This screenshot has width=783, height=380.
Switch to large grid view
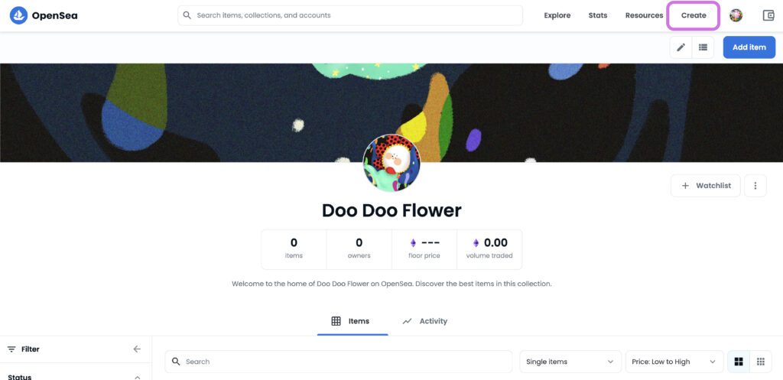click(739, 362)
